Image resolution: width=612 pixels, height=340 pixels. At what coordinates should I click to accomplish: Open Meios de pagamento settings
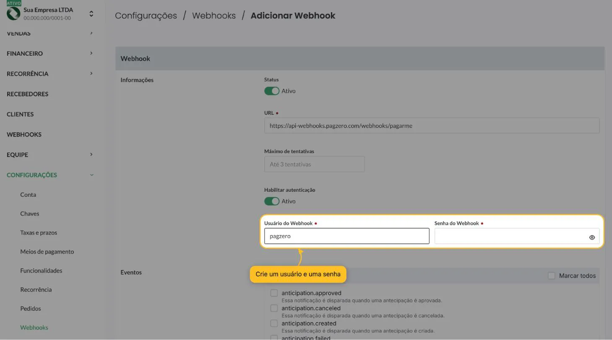pos(47,252)
